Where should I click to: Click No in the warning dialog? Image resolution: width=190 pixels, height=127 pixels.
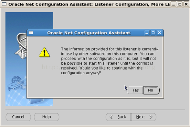tap(151, 90)
